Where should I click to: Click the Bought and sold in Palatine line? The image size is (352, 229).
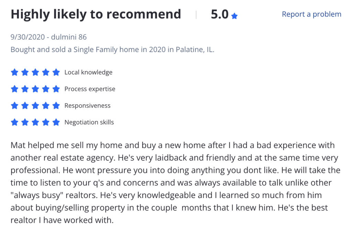tap(112, 50)
